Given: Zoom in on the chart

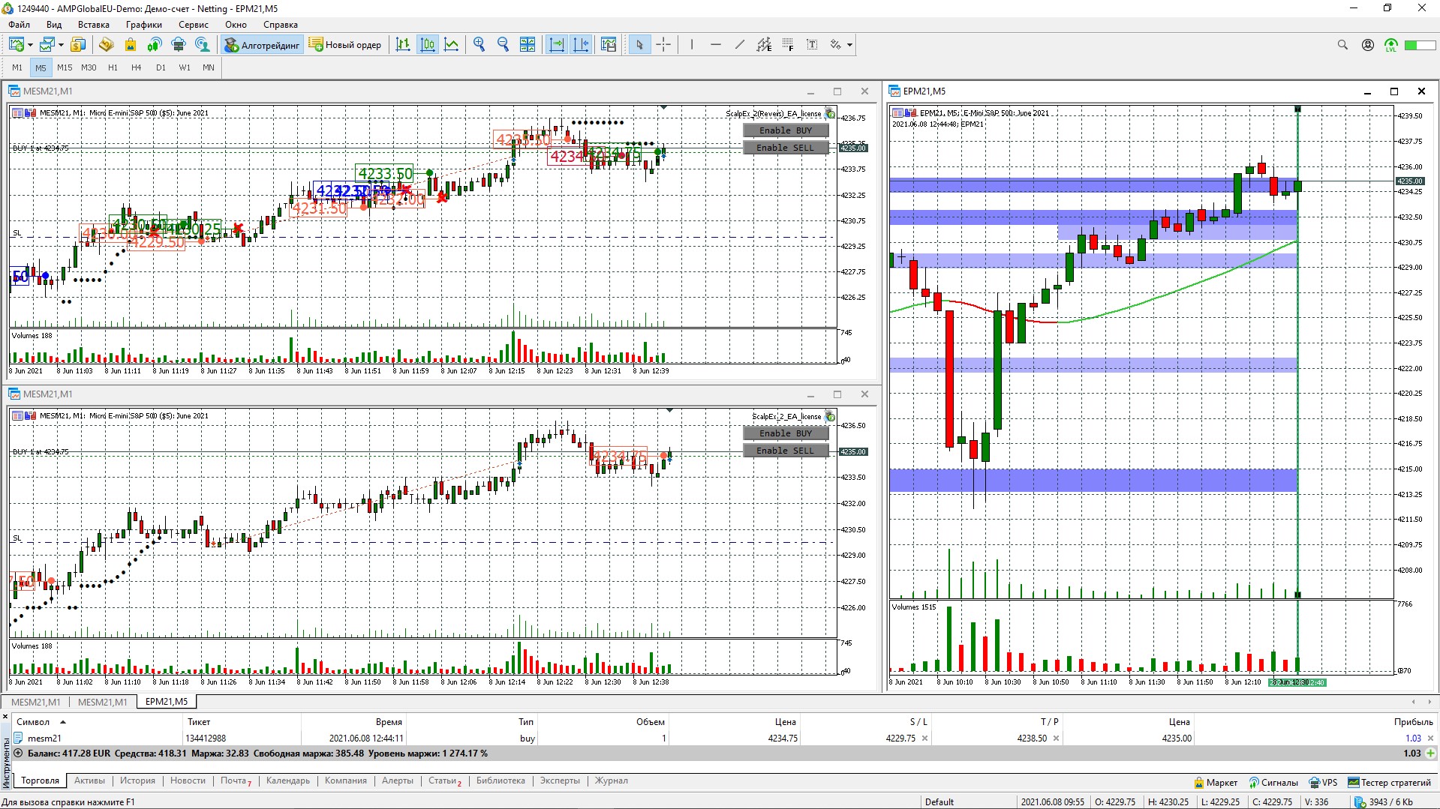Looking at the screenshot, I should [479, 45].
